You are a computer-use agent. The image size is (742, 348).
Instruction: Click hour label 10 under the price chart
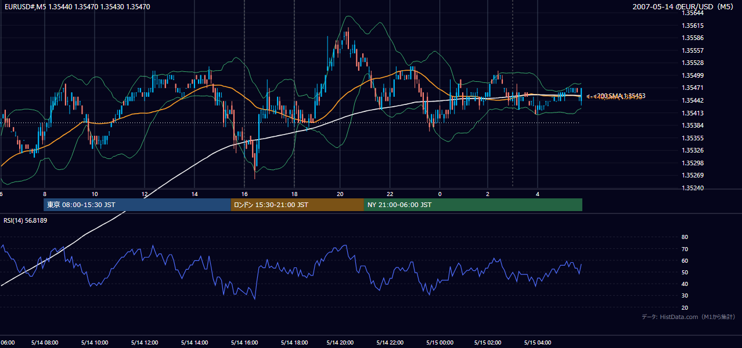tap(94, 194)
